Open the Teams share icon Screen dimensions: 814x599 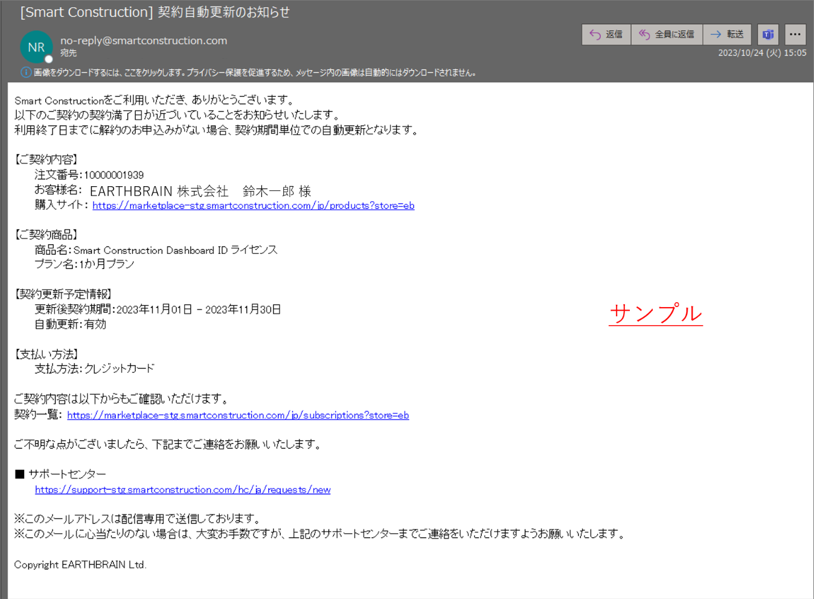pos(768,34)
